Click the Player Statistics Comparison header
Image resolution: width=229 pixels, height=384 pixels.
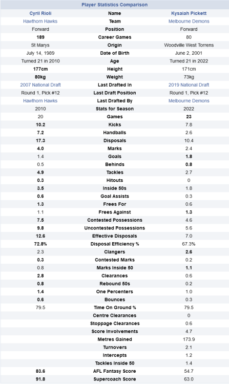[115, 5]
